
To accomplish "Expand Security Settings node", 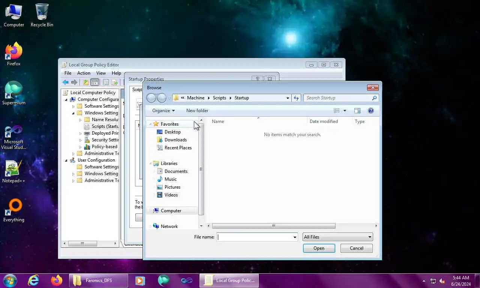I will click(80, 140).
